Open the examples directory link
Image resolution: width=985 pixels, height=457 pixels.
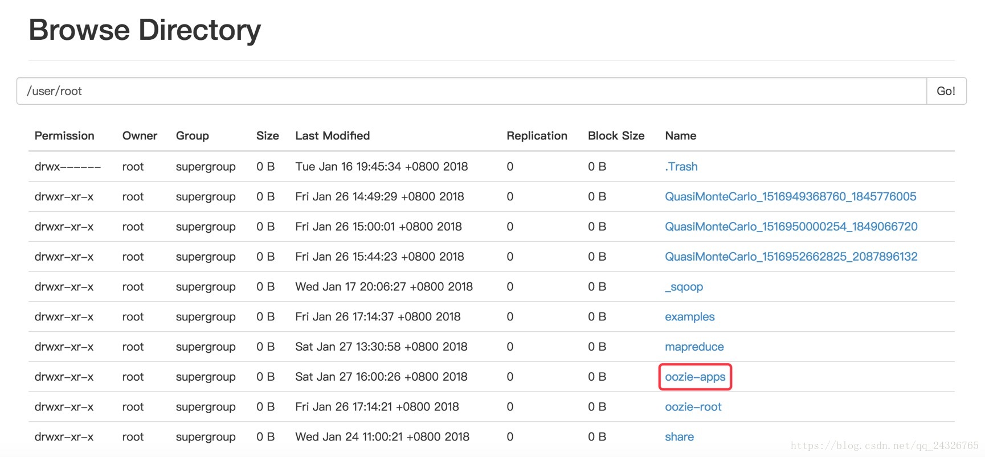click(690, 317)
